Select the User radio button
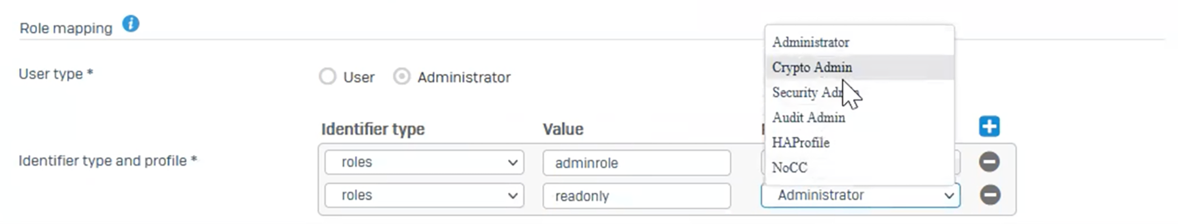Image resolution: width=1178 pixels, height=224 pixels. click(328, 77)
